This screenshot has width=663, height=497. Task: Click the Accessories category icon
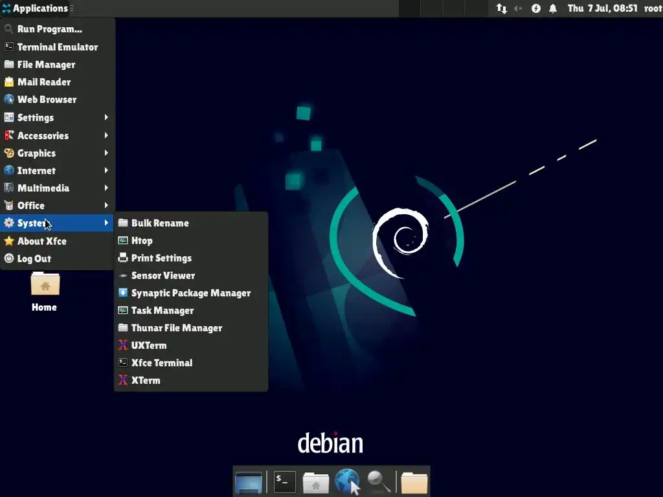coord(9,135)
